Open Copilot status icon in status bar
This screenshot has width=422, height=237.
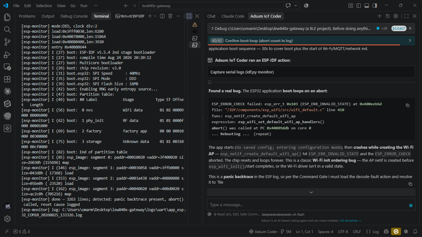386,231
